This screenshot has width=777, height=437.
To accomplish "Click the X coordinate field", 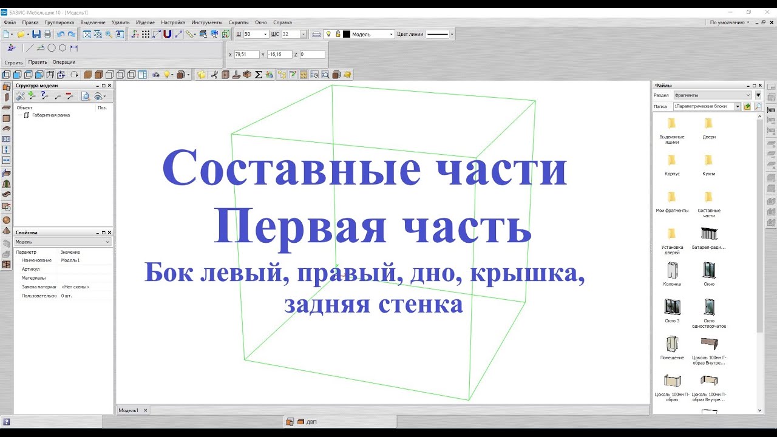I will pos(246,55).
